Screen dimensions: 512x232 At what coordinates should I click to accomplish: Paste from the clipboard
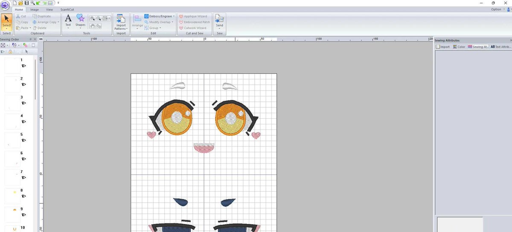(x=23, y=28)
